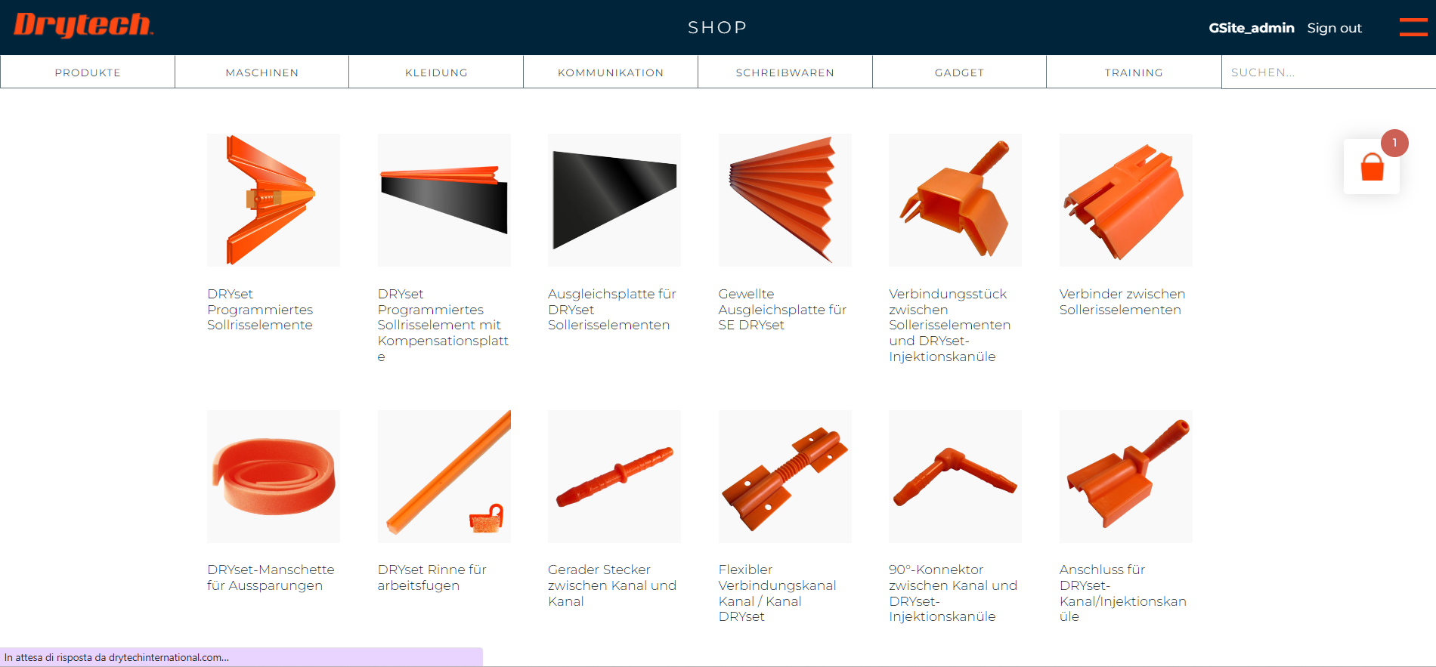Click the Sign out link
This screenshot has height=667, width=1436.
click(x=1334, y=28)
